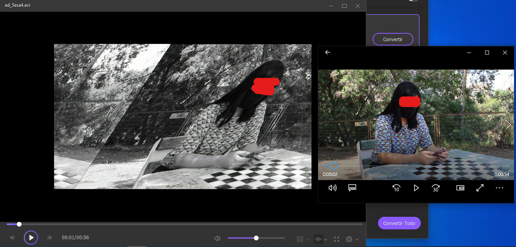Step to previous frame in preview player
The image size is (516, 247).
click(x=12, y=238)
